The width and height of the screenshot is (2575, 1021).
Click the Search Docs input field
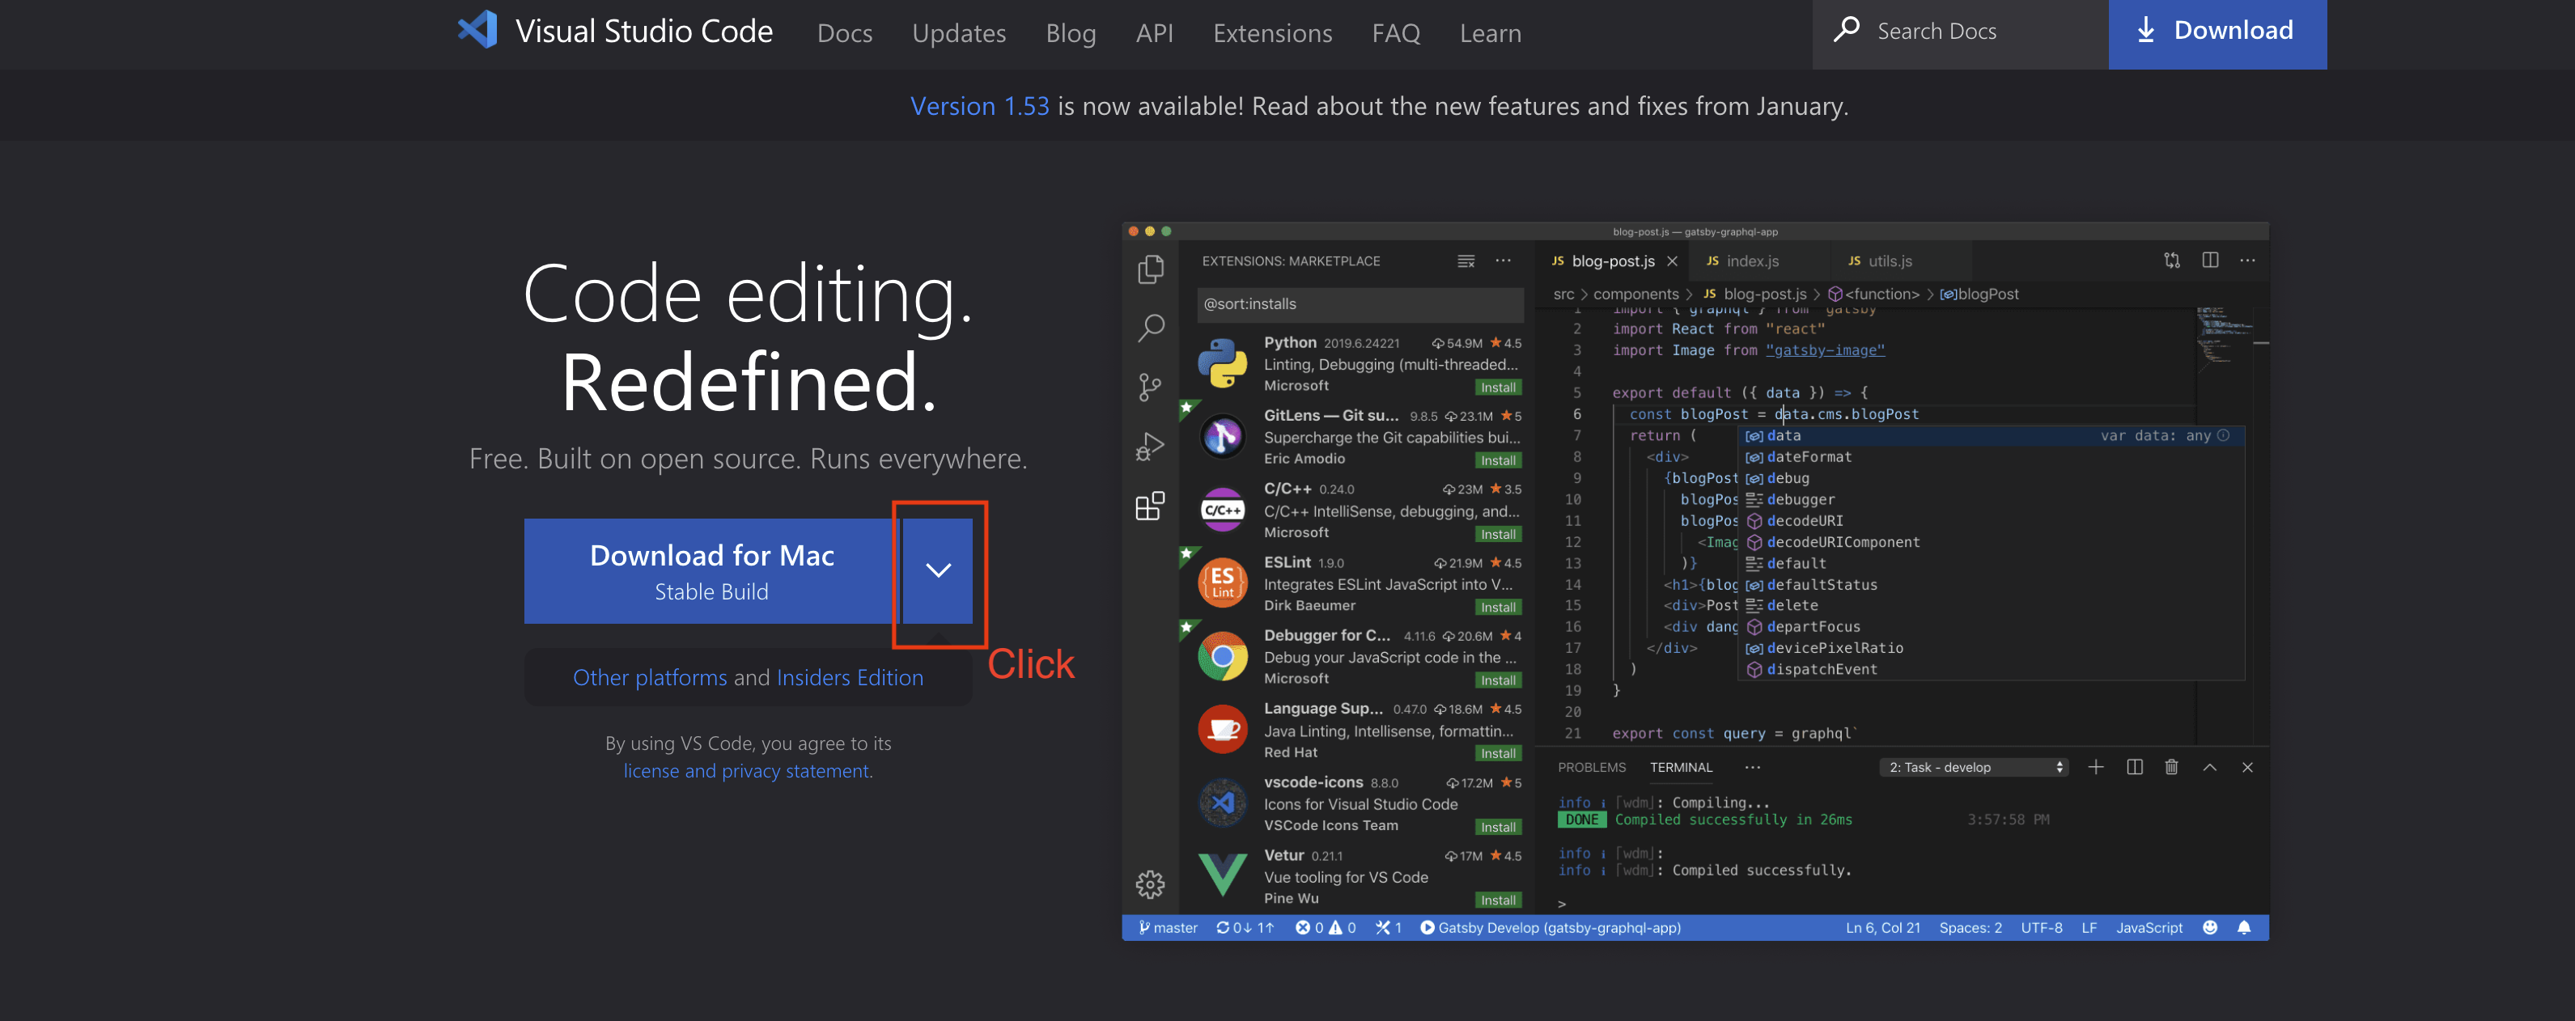[1959, 33]
